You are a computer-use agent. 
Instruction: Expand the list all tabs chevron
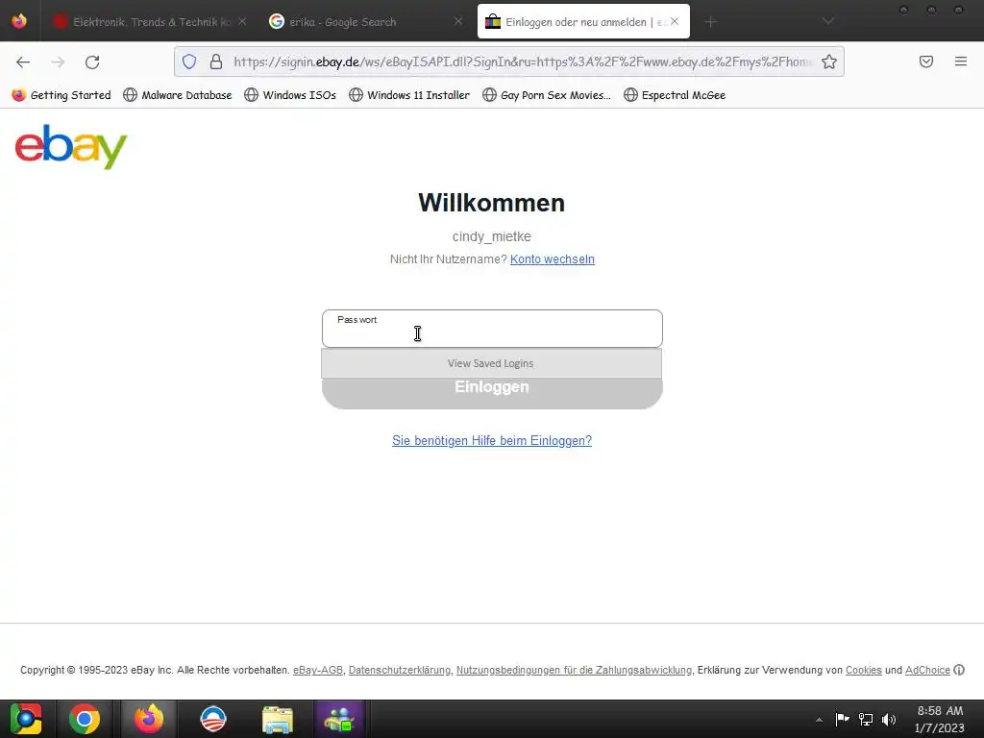click(x=828, y=21)
